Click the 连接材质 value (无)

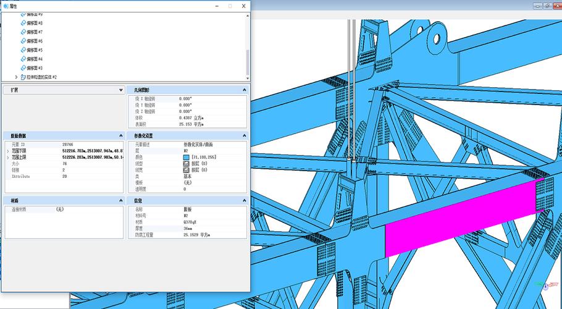coord(60,210)
